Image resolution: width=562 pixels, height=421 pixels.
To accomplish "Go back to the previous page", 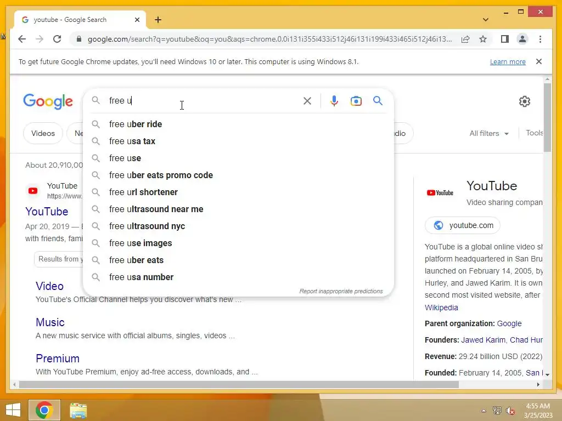I will (22, 39).
